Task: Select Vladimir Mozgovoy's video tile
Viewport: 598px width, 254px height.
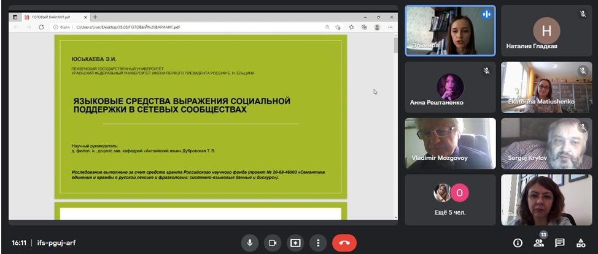Action: (x=450, y=143)
